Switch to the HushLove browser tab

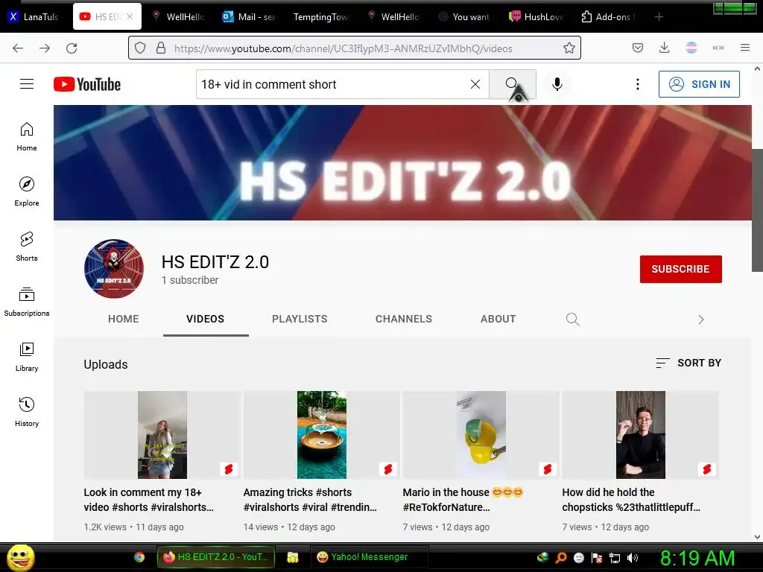pos(536,16)
